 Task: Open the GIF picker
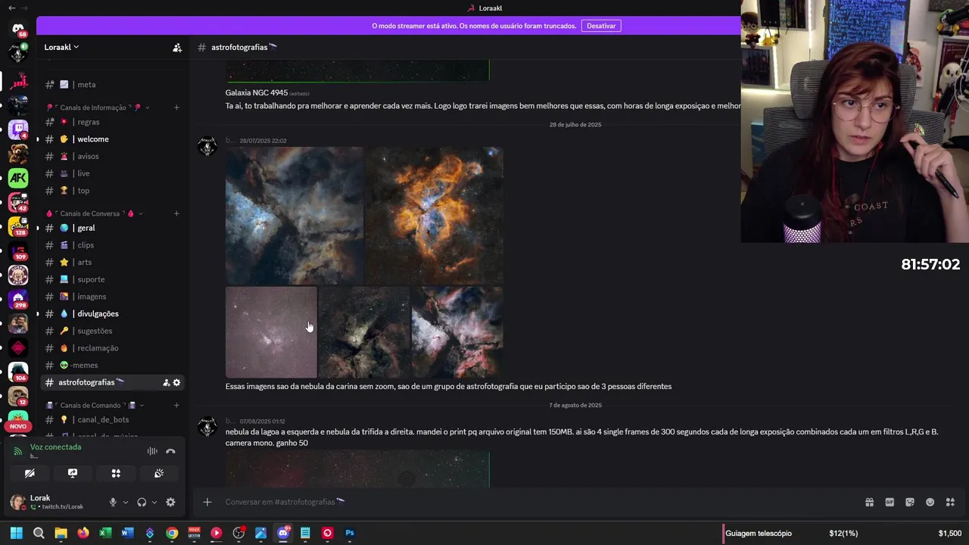point(890,502)
